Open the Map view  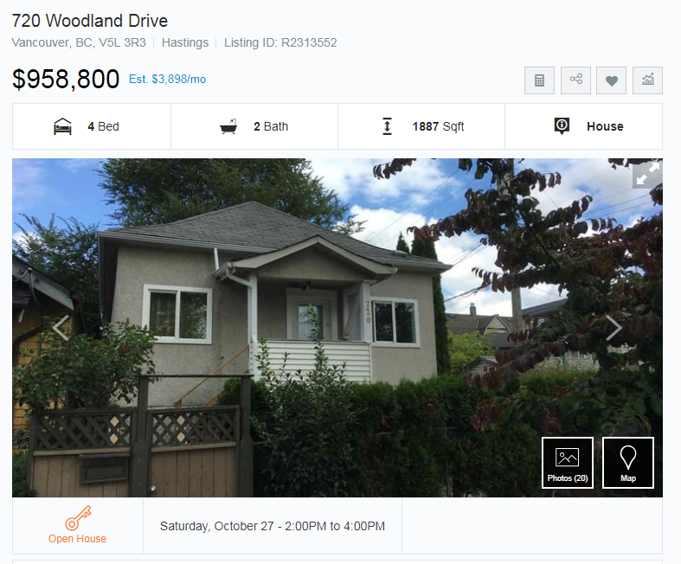(x=627, y=463)
